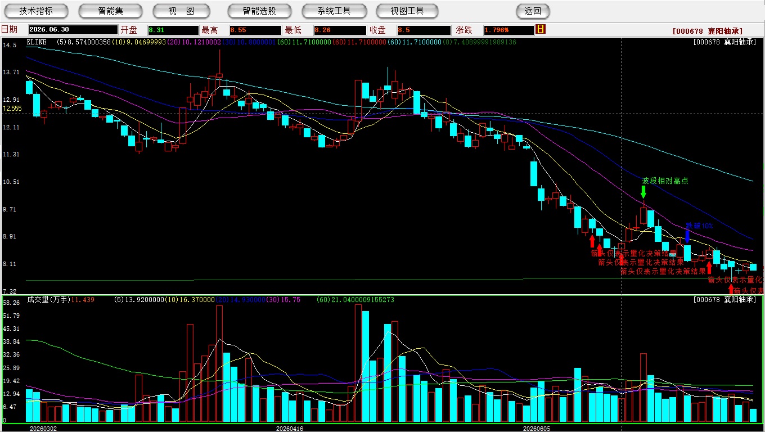The width and height of the screenshot is (765, 432).
Task: Click the 开盘 field label
Action: pyautogui.click(x=129, y=30)
